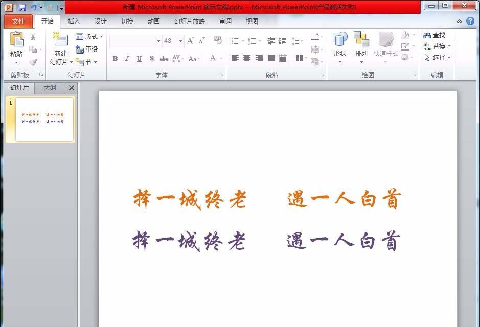Open the align text vertical options
Image resolution: width=480 pixels, height=327 pixels.
click(x=316, y=49)
